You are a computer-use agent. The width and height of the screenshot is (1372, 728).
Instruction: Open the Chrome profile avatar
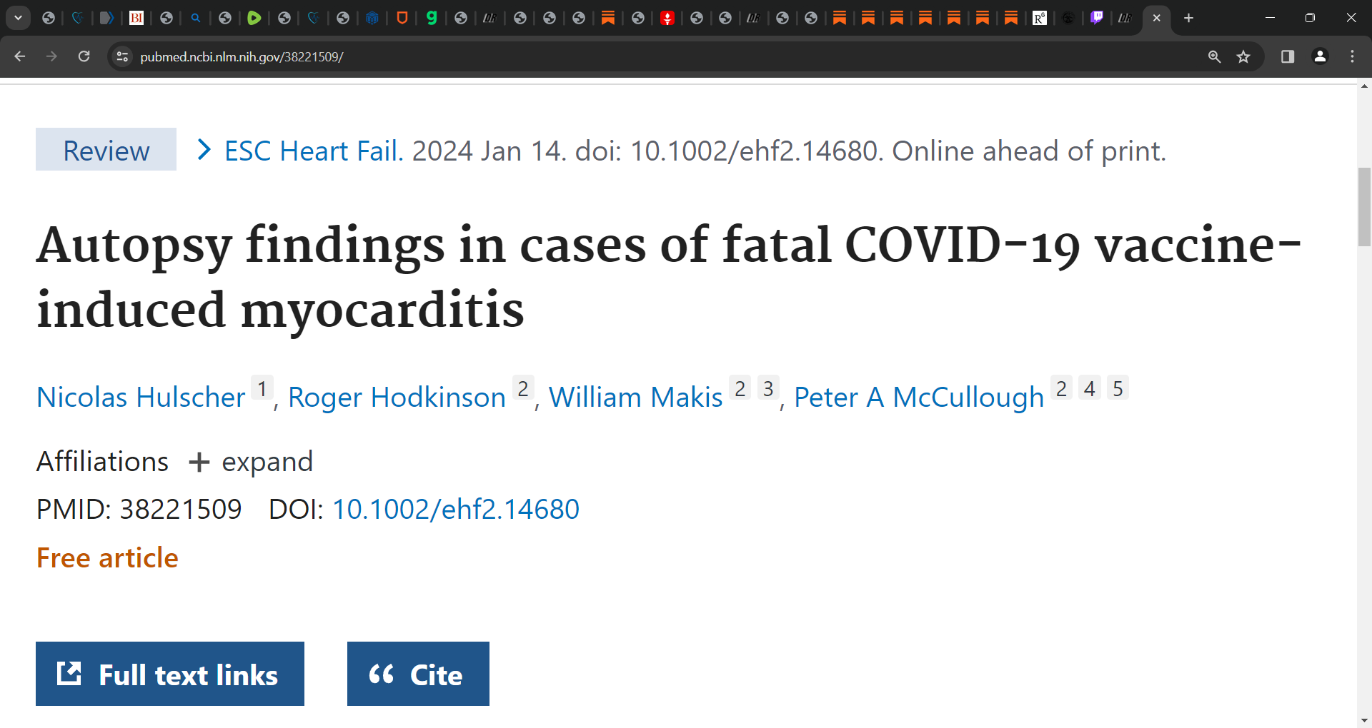(1320, 56)
